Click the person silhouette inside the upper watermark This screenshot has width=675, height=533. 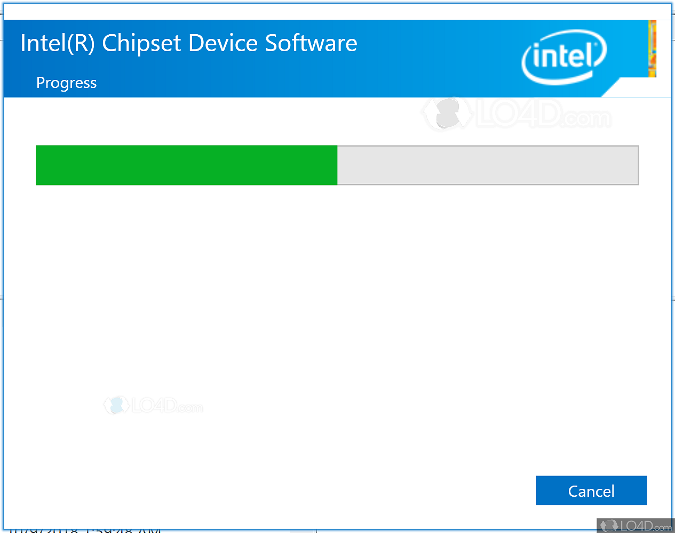pyautogui.click(x=447, y=113)
